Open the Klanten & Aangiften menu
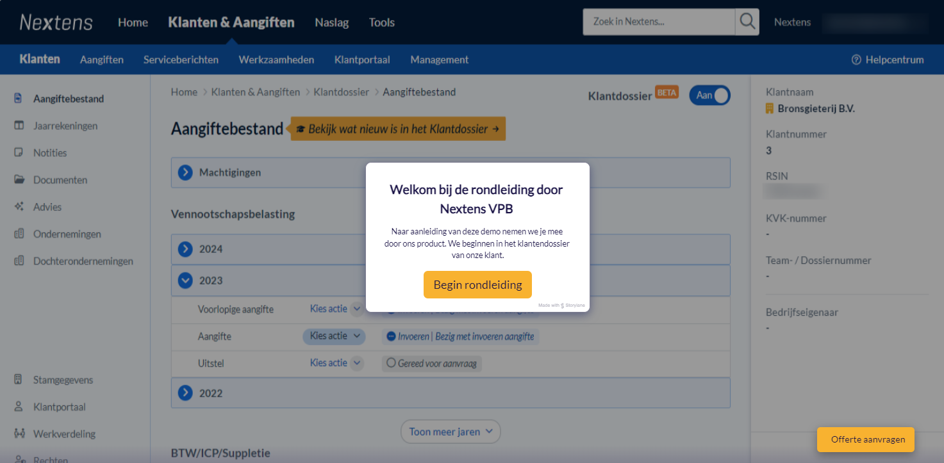The height and width of the screenshot is (463, 944). coord(231,22)
